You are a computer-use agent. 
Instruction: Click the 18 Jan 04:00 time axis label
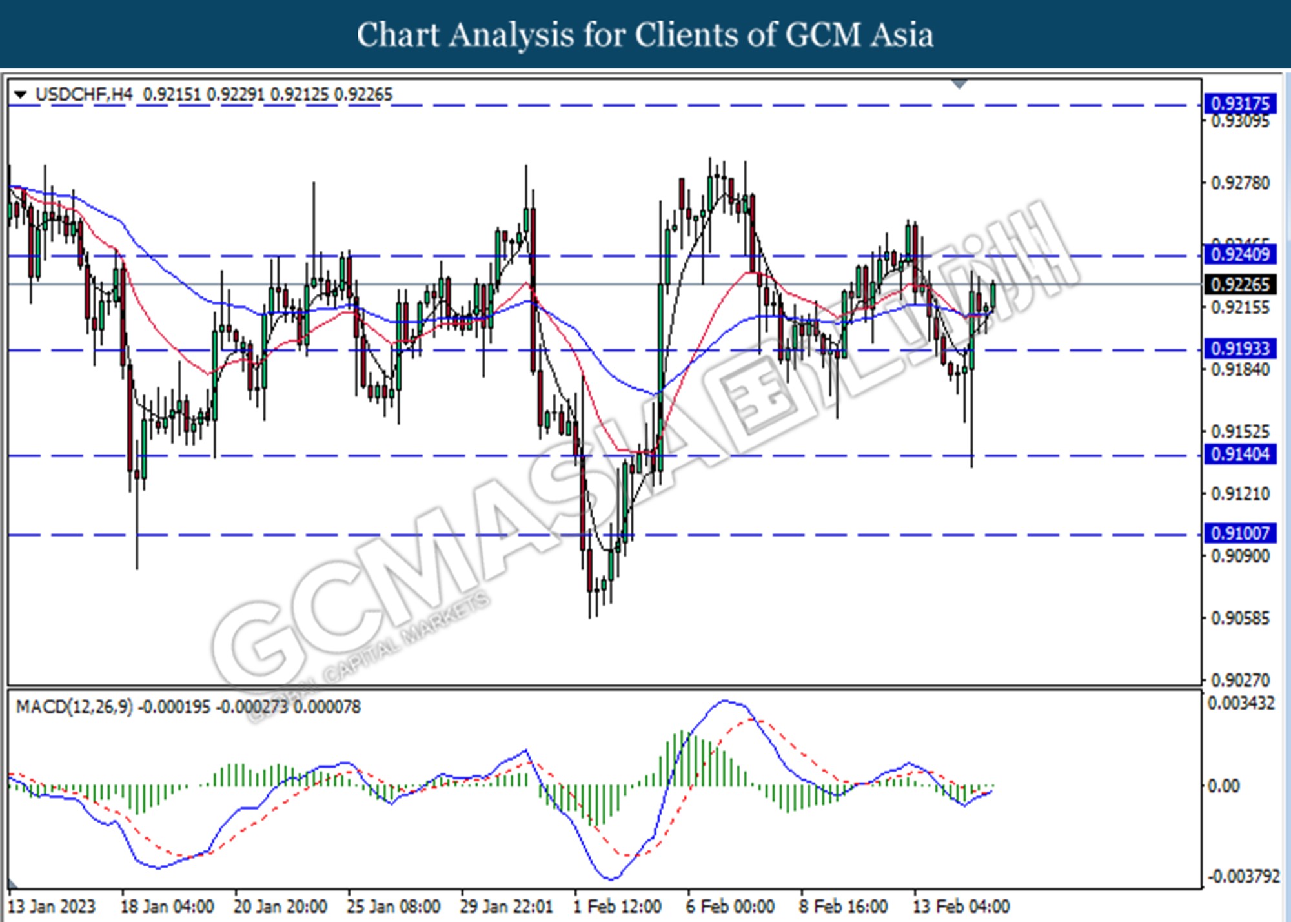click(x=167, y=907)
